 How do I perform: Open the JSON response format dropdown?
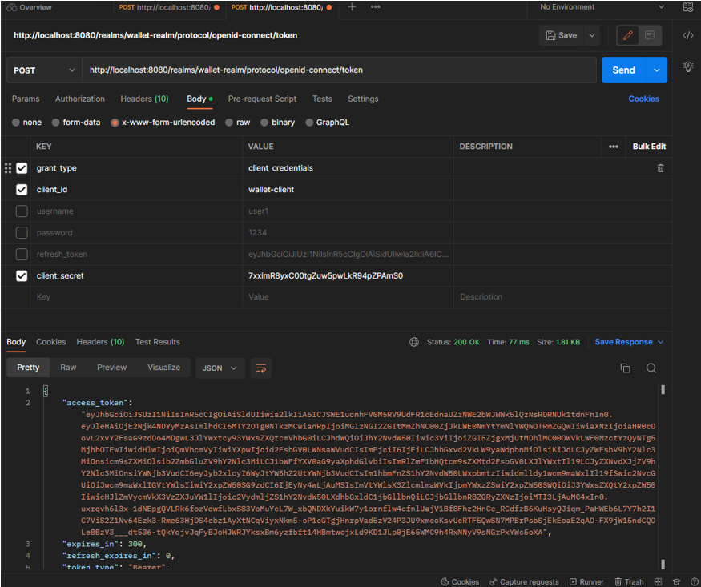[220, 368]
